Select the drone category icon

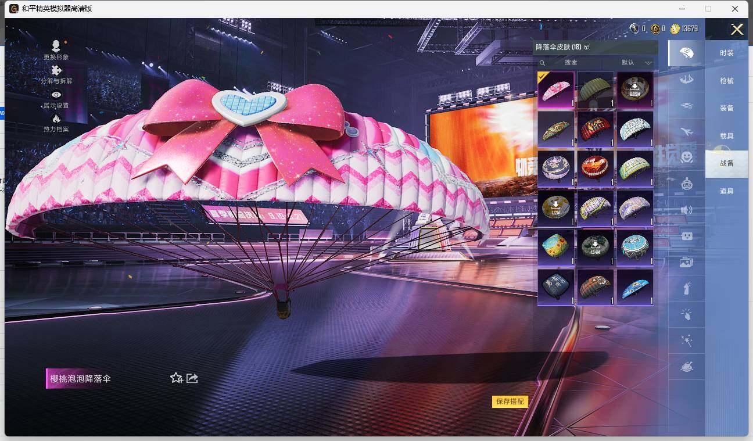[x=686, y=106]
